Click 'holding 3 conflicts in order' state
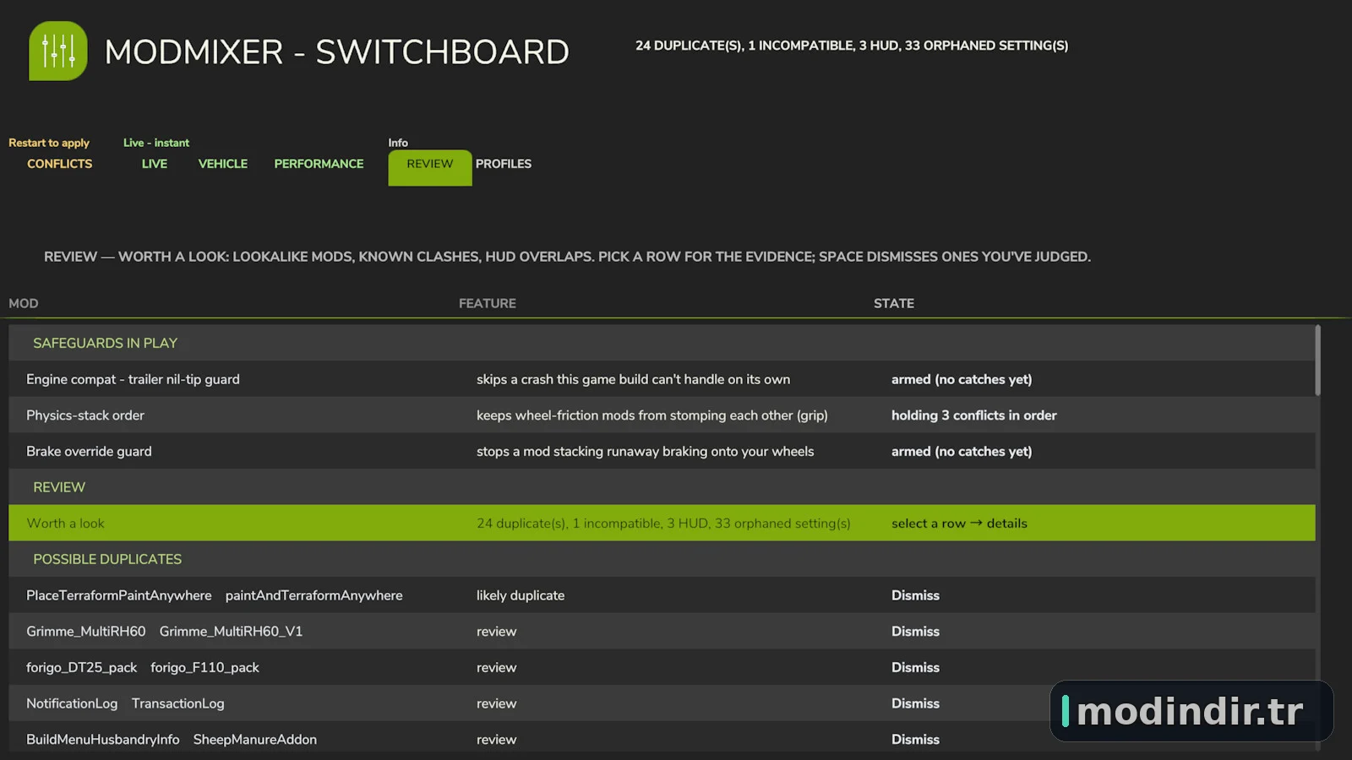The height and width of the screenshot is (760, 1352). pos(973,415)
